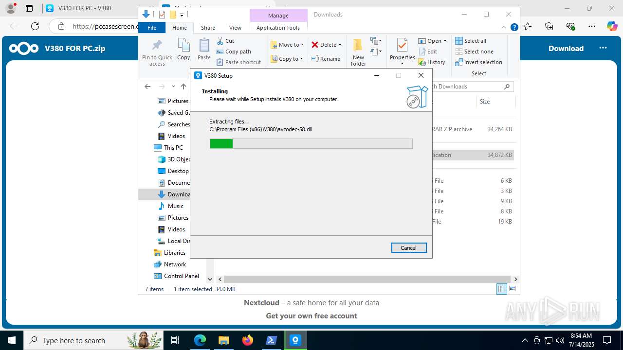623x350 pixels.
Task: Click Select all in ribbon
Action: pos(471,41)
